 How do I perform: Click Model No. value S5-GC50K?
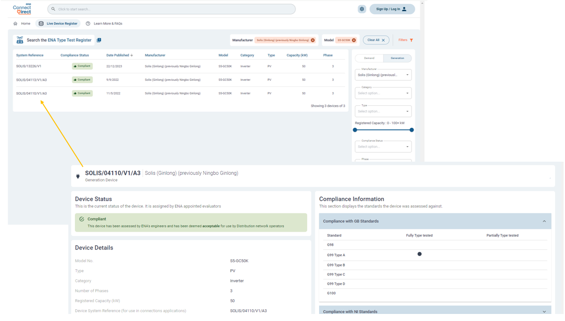point(239,261)
